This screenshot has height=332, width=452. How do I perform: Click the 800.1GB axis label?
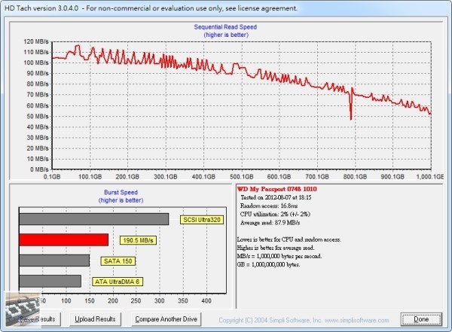pos(355,177)
